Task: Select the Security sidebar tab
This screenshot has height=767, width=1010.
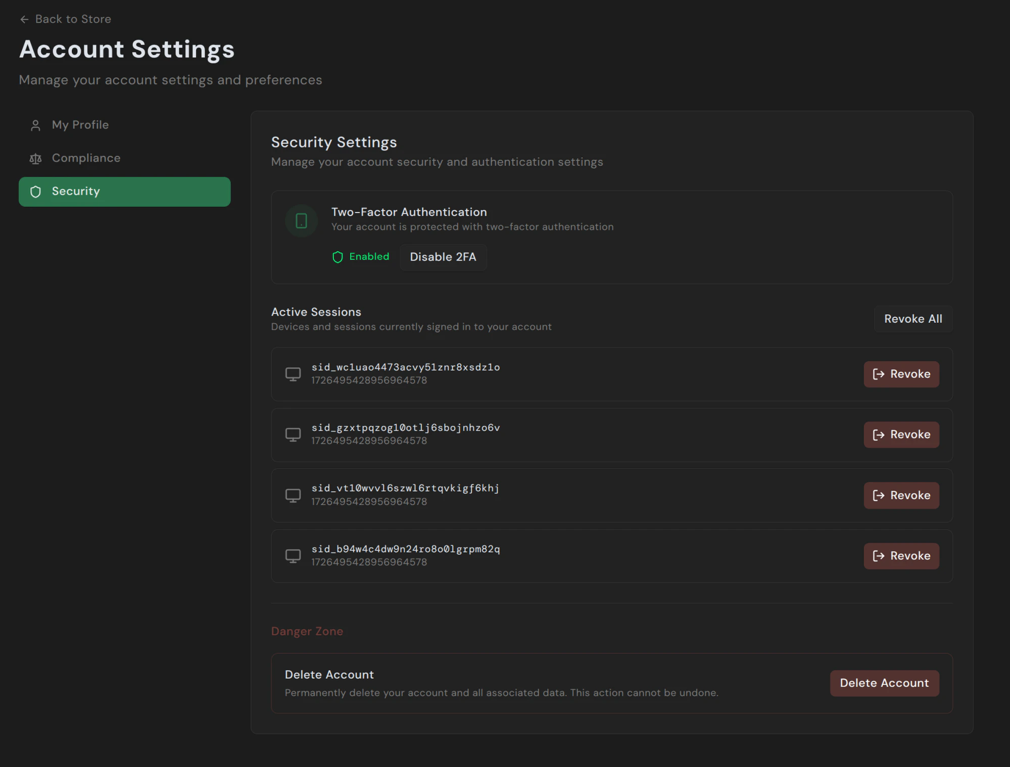Action: pos(124,191)
